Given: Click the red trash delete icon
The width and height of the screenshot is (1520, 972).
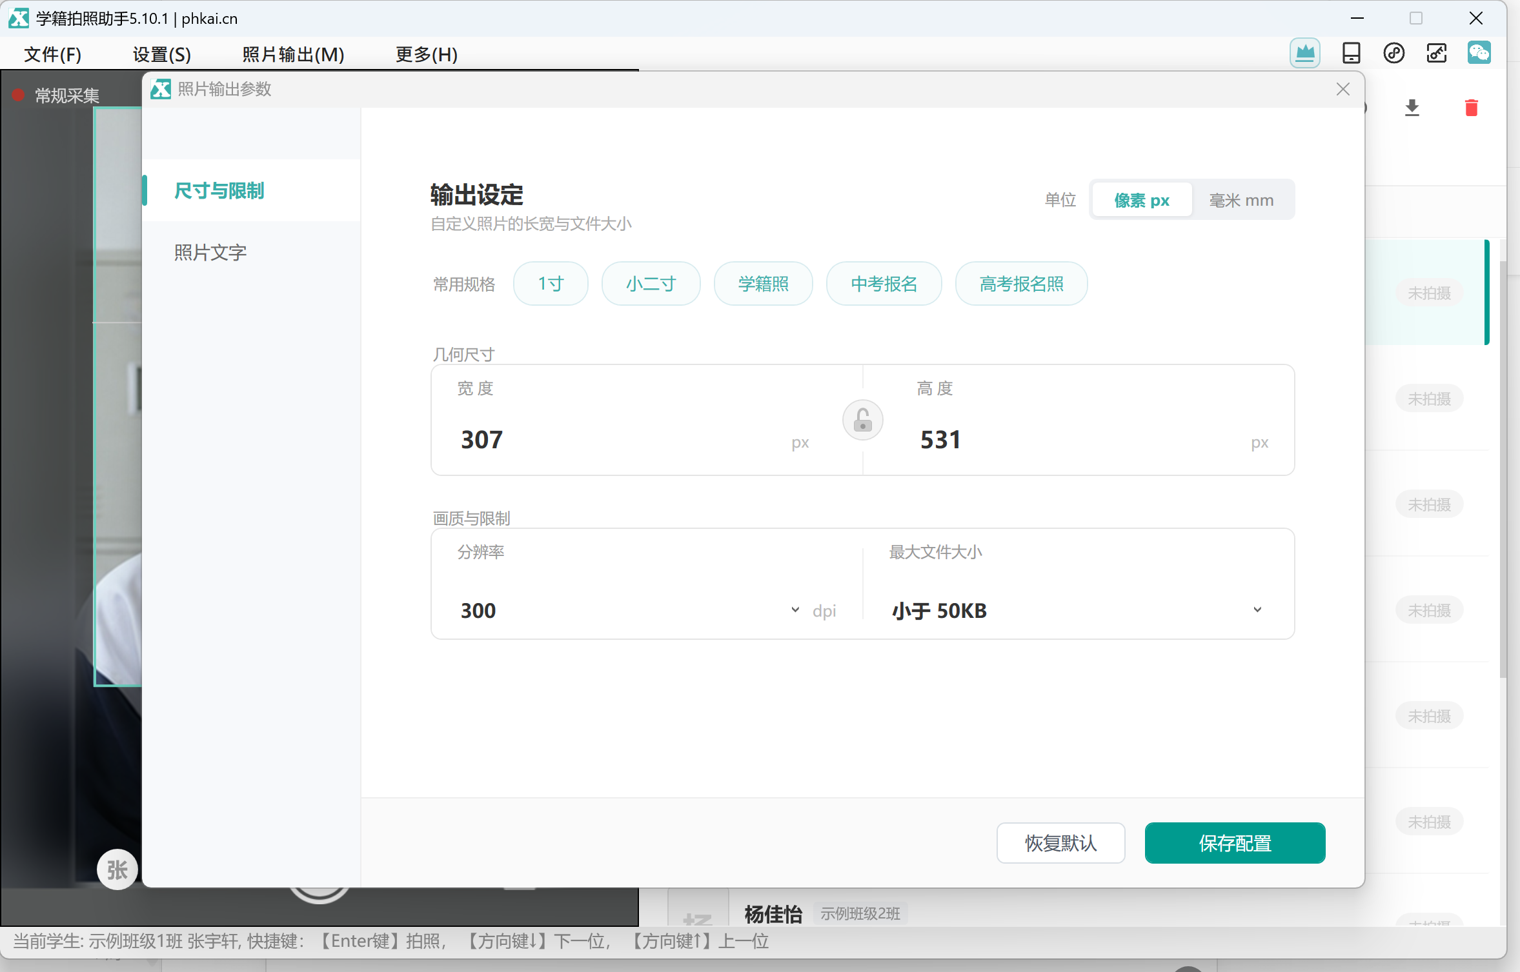Looking at the screenshot, I should click(1472, 108).
